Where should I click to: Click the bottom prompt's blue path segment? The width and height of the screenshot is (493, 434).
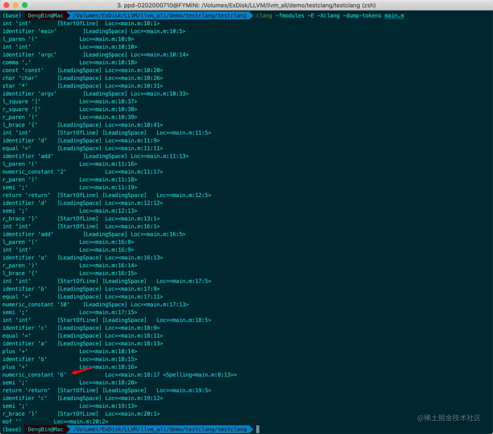point(160,429)
